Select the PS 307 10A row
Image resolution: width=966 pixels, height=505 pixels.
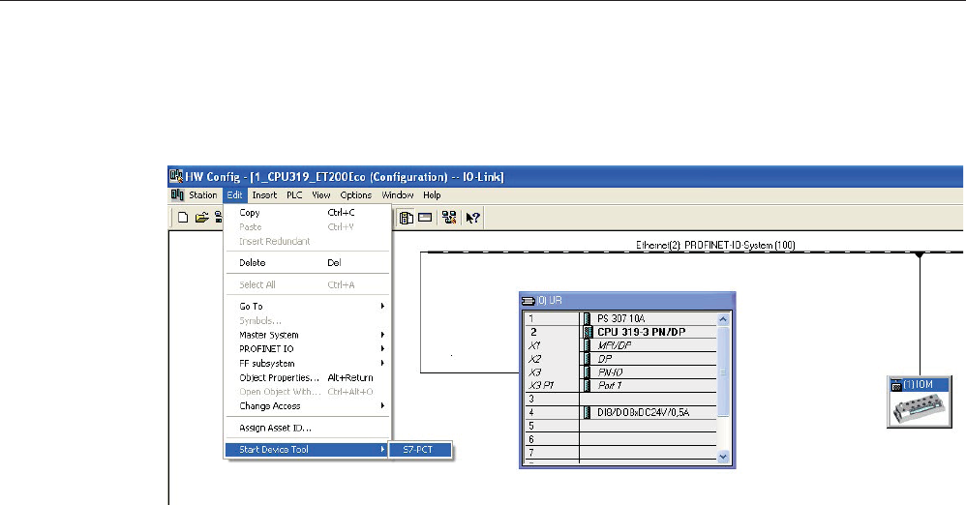[620, 319]
